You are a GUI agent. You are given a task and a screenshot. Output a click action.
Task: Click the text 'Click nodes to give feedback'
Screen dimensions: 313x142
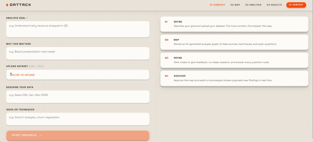click(191, 62)
